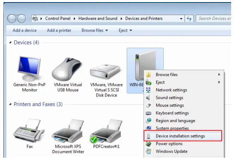The width and height of the screenshot is (235, 158).
Task: Click the speaker icon for Sound settings
Action: (148, 98)
